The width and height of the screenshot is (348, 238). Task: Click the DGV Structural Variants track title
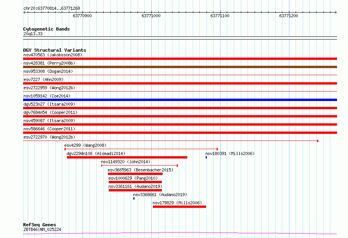[x=55, y=50]
